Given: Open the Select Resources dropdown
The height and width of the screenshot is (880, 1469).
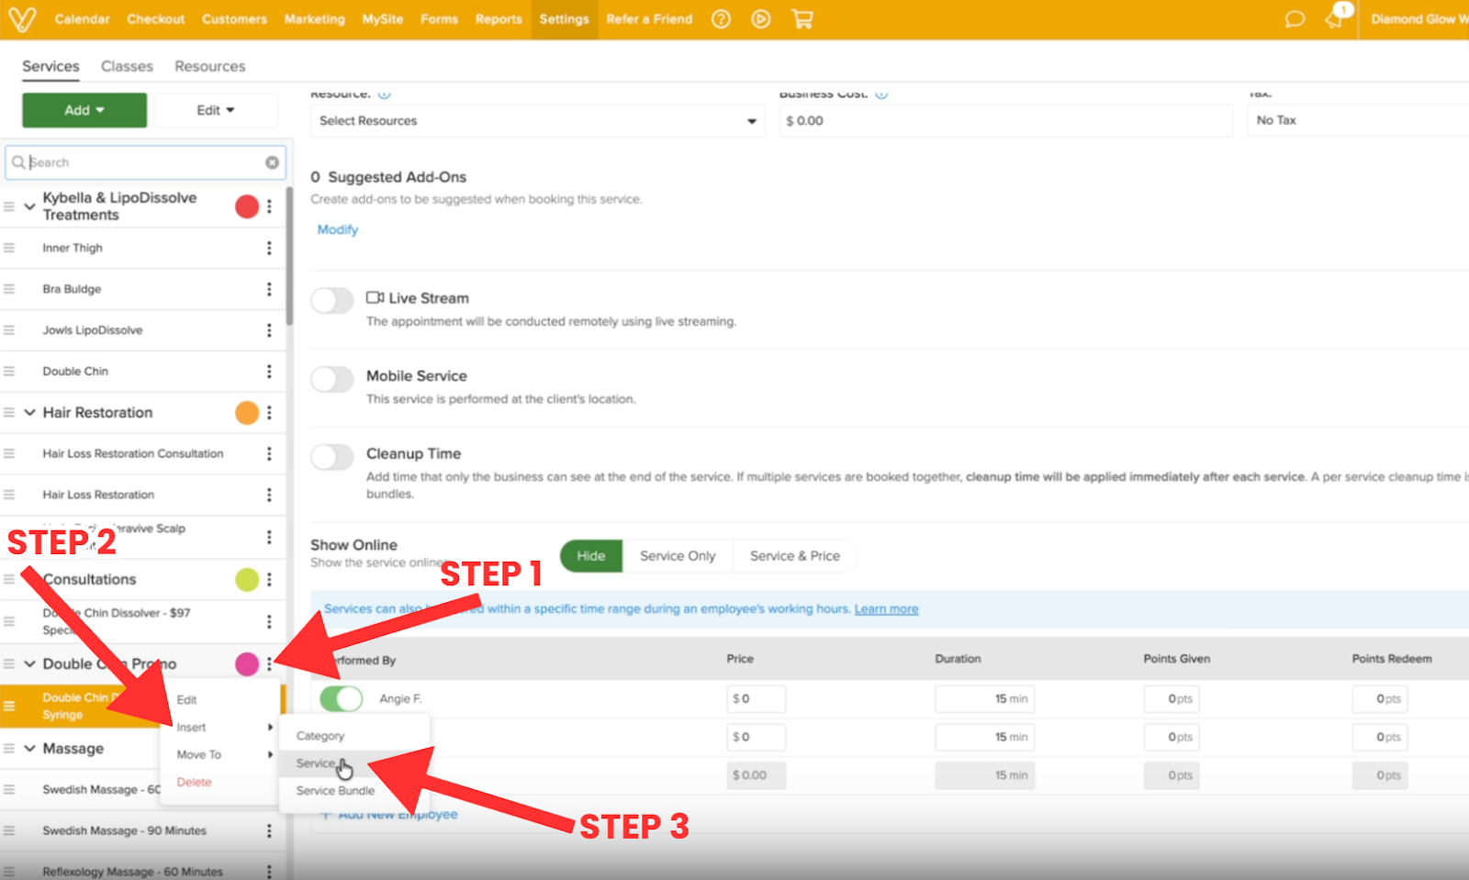Looking at the screenshot, I should 537,121.
